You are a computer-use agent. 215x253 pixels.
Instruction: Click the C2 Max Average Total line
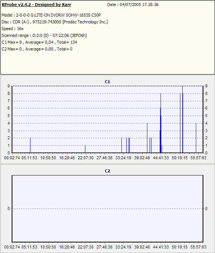[x=37, y=49]
